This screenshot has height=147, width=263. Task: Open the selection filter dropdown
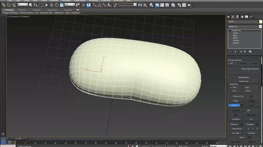23,4
